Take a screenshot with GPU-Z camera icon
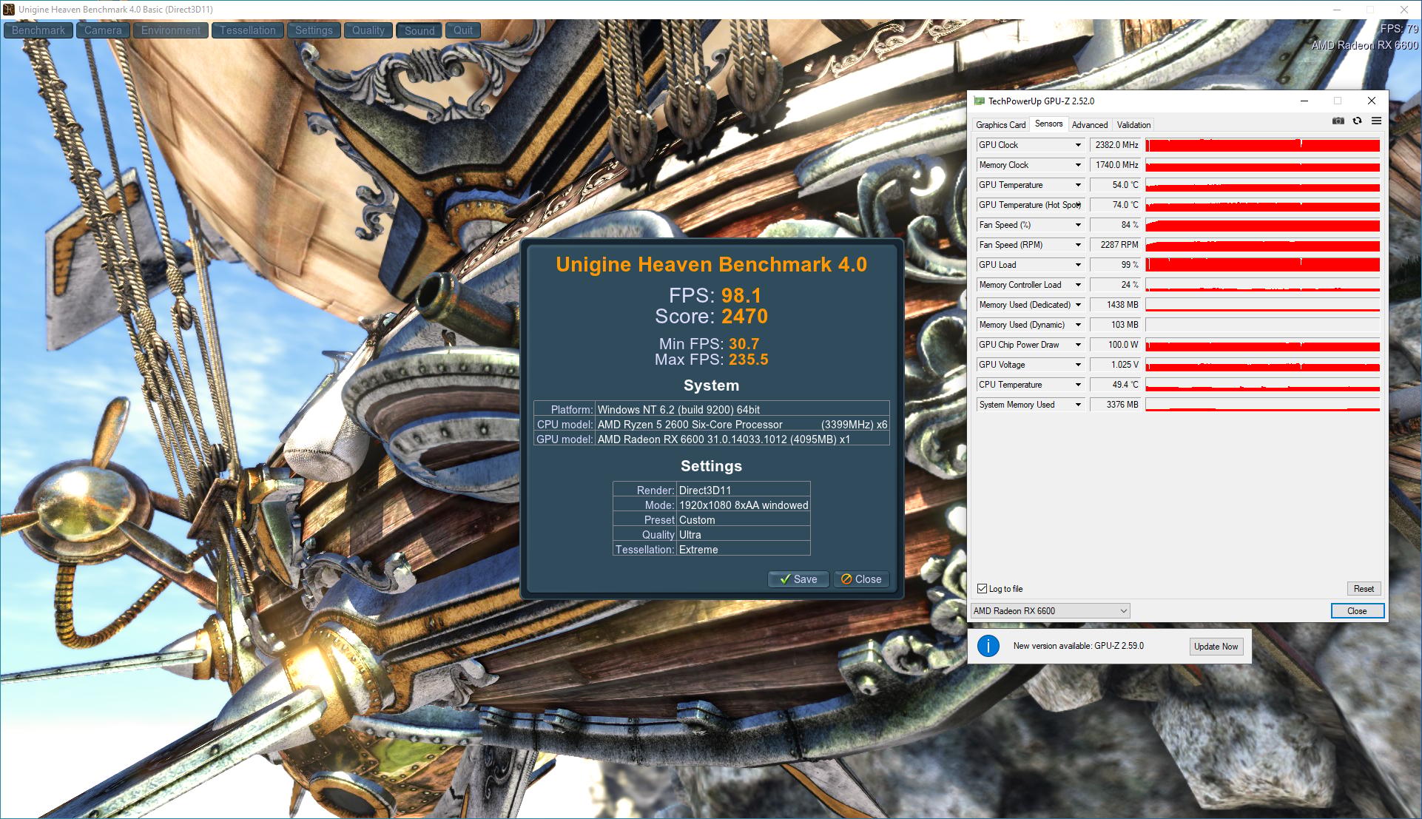The image size is (1422, 819). click(x=1338, y=121)
